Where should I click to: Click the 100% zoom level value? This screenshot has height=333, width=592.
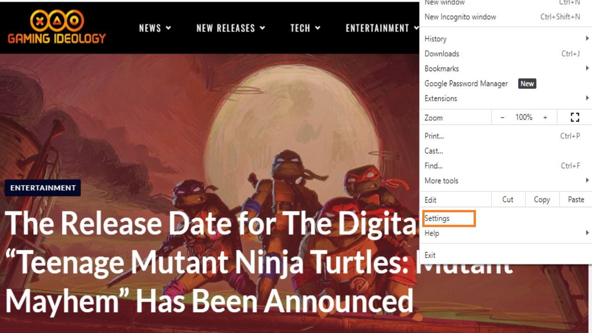tap(524, 117)
